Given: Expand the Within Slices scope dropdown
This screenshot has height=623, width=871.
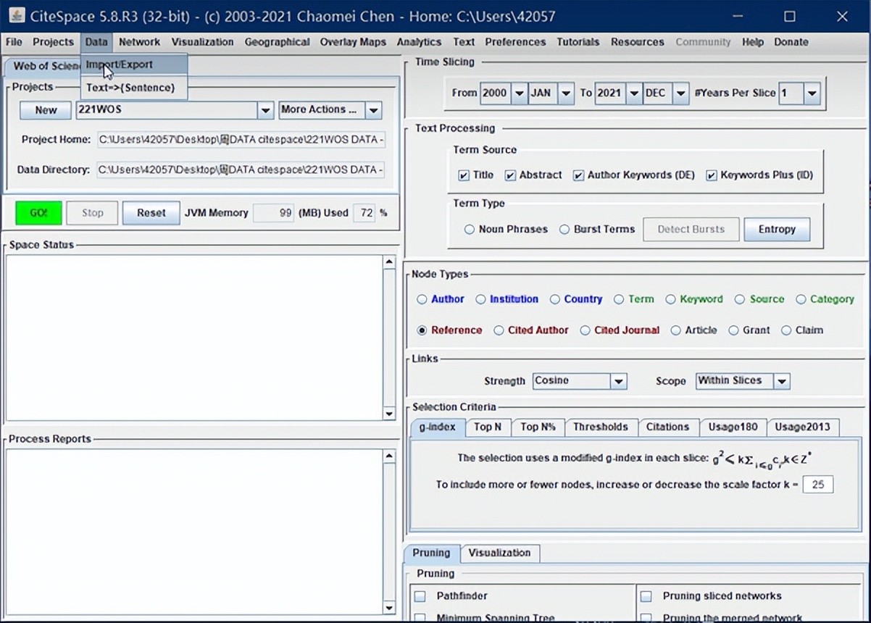Looking at the screenshot, I should tap(780, 381).
